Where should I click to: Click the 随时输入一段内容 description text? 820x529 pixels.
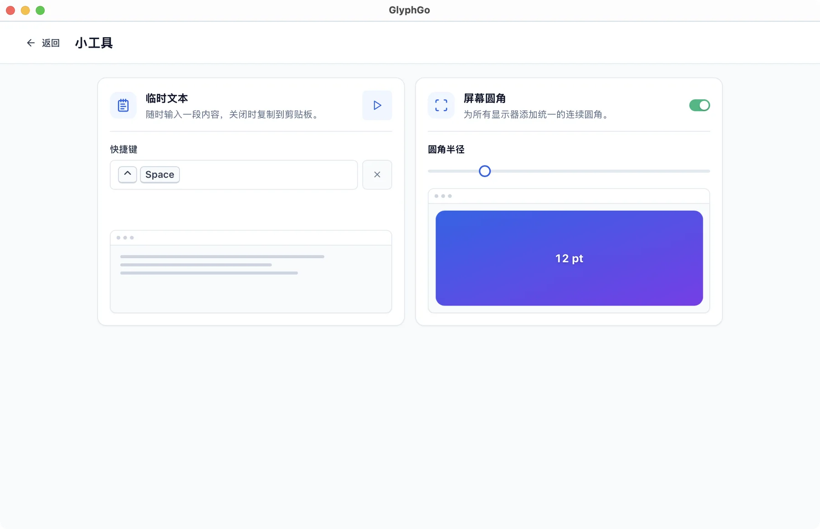pos(233,114)
